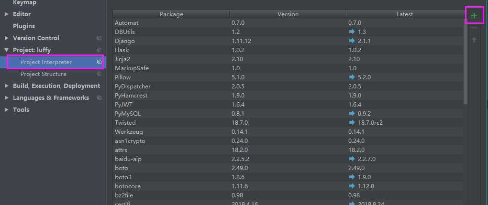Click copy icon beside Project: luffy
This screenshot has height=205, width=488.
99,50
